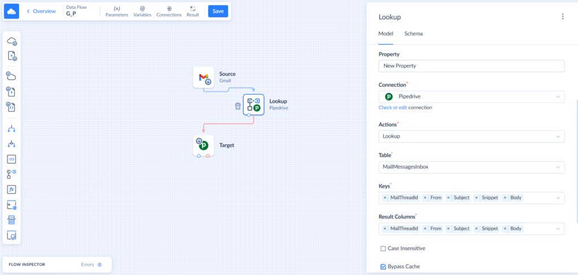The image size is (578, 275).
Task: Add a file Source component from palette
Action: click(12, 56)
